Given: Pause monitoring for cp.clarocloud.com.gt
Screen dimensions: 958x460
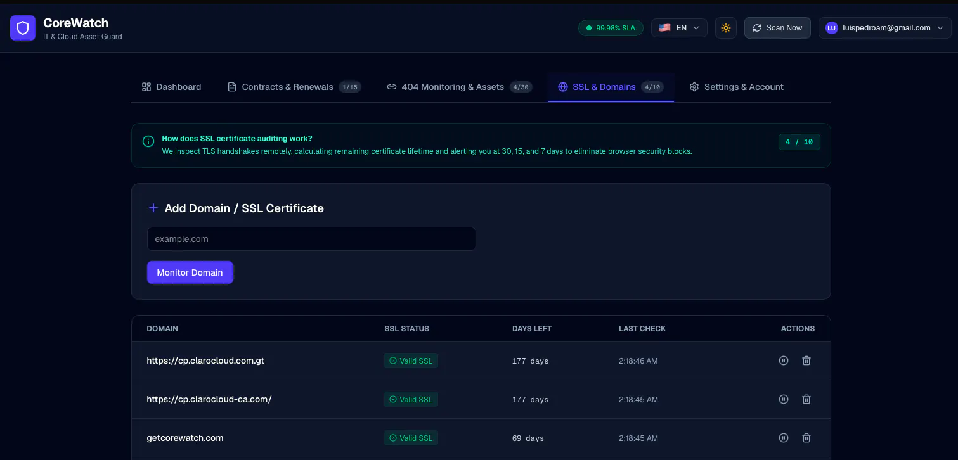Looking at the screenshot, I should [x=784, y=361].
